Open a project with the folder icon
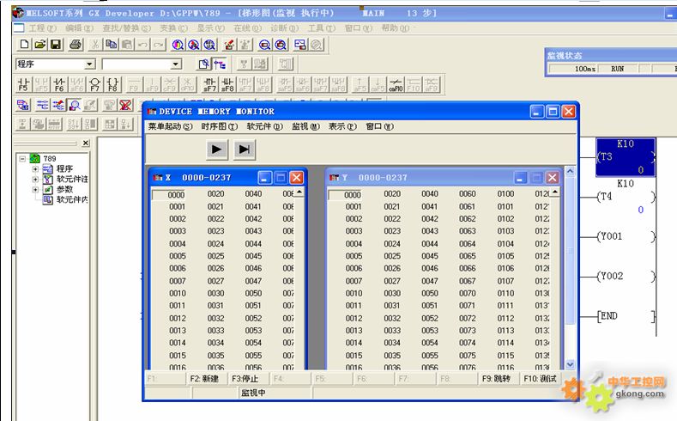This screenshot has width=677, height=421. click(x=39, y=45)
